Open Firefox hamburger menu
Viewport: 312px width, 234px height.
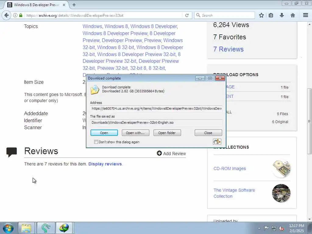[x=305, y=15]
